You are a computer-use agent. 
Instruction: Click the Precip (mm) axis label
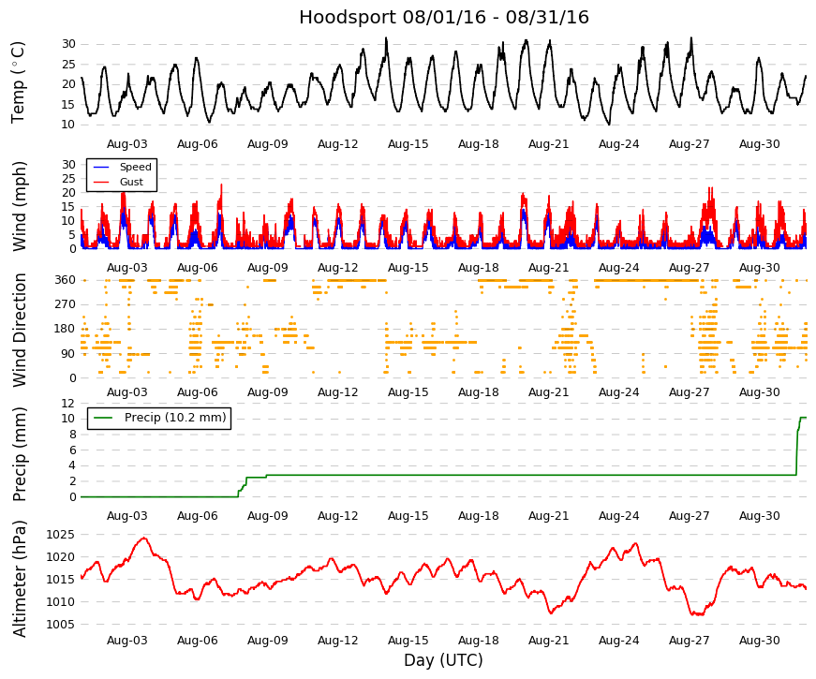click(x=19, y=453)
